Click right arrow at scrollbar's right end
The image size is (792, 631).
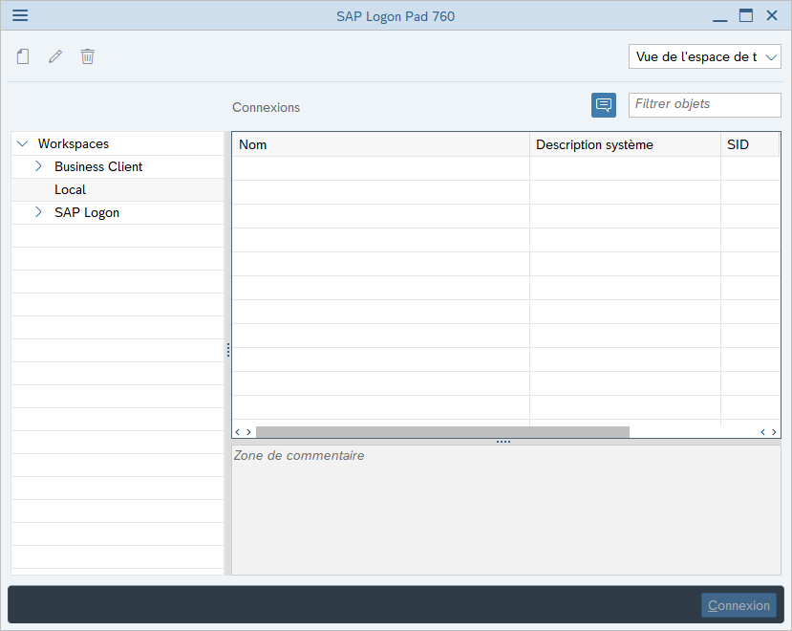[x=774, y=432]
